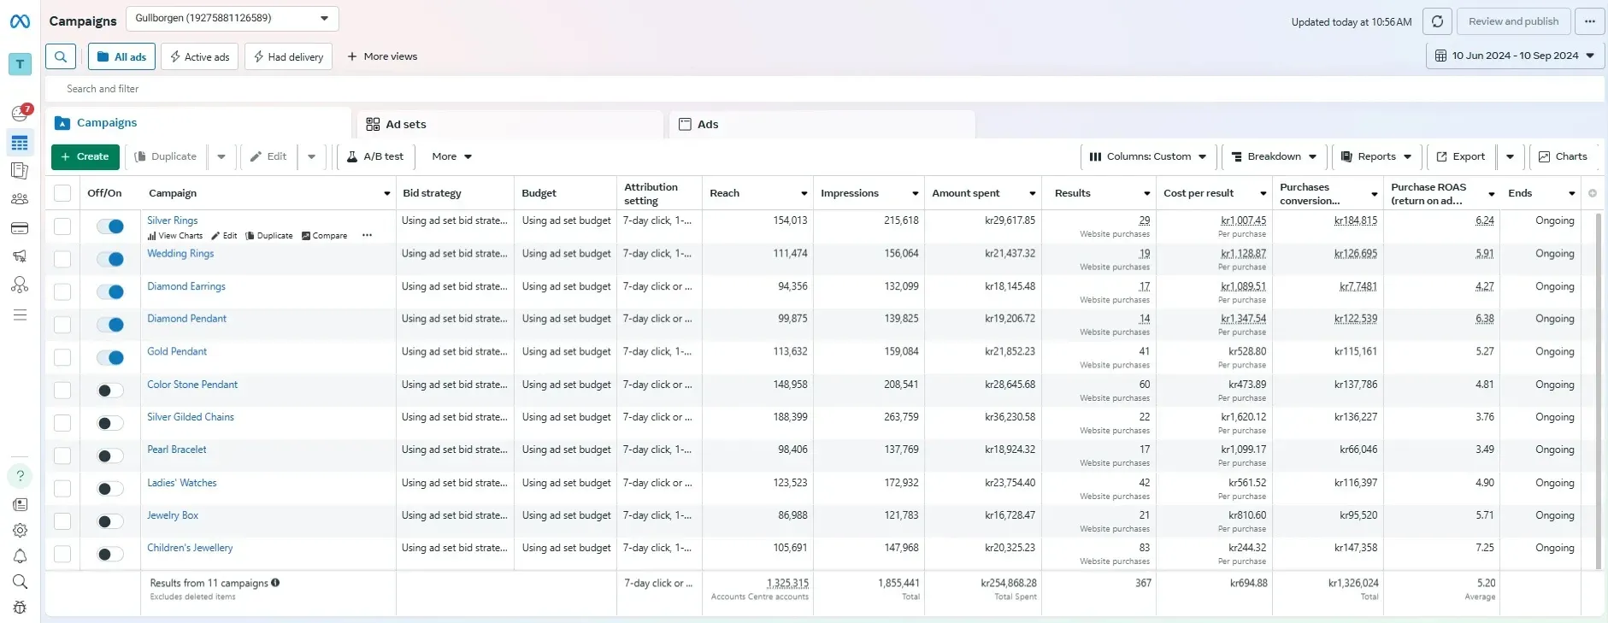This screenshot has height=623, width=1608.
Task: Expand the Export options arrow
Action: [1510, 156]
